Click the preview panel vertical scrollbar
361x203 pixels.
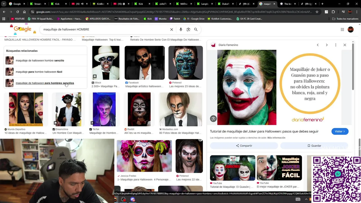tap(353, 67)
